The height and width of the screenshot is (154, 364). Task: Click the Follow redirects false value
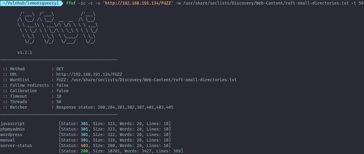pyautogui.click(x=62, y=85)
